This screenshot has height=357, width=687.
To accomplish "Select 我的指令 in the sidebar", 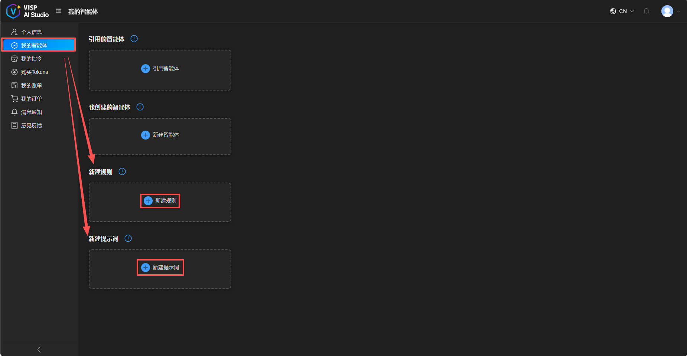I will click(x=32, y=59).
